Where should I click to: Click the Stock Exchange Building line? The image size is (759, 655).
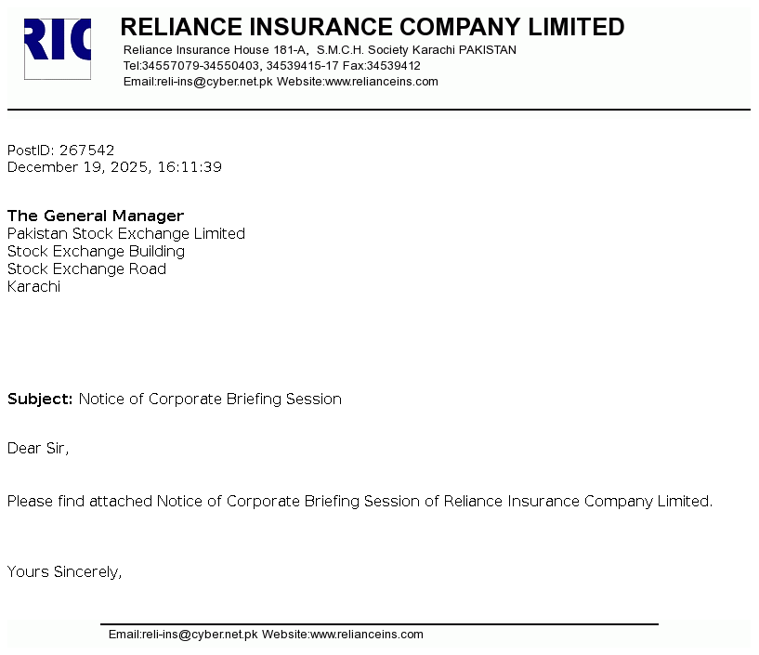[97, 252]
